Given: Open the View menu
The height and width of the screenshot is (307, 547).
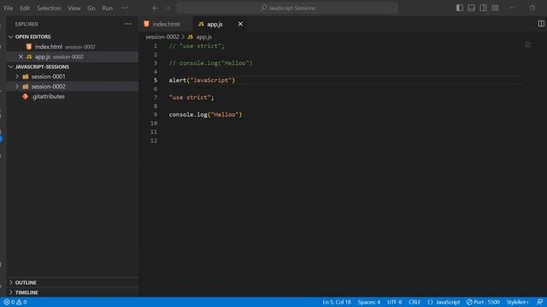Looking at the screenshot, I should click(x=74, y=8).
